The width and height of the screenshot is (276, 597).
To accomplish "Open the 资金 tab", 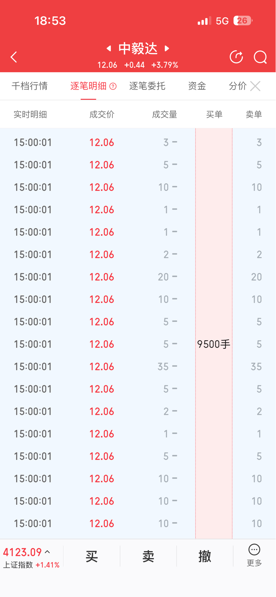I will pos(197,86).
